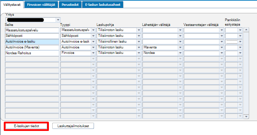The image size is (257, 135).
Task: Click the Nordea Rahoitus description field
Action: [32, 53]
